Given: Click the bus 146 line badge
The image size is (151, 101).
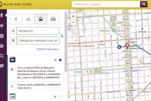Looking at the screenshot, I should (x=12, y=96).
